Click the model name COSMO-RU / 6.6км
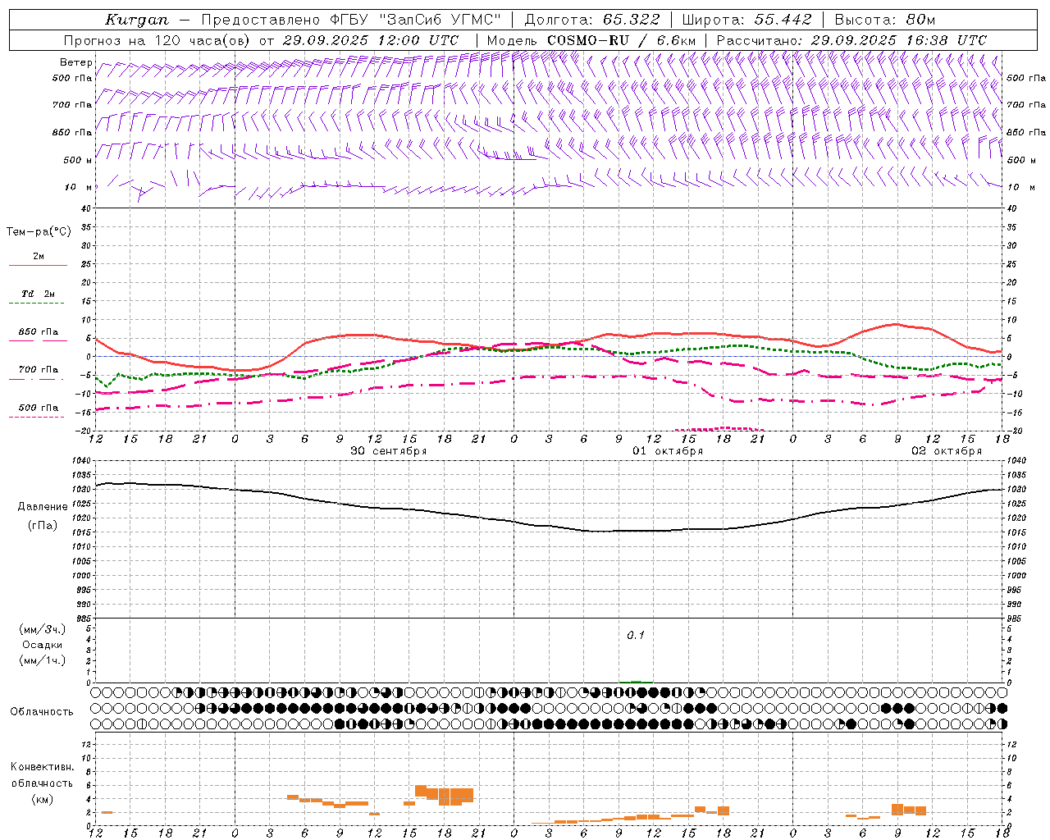1050x840 pixels. pyautogui.click(x=621, y=40)
